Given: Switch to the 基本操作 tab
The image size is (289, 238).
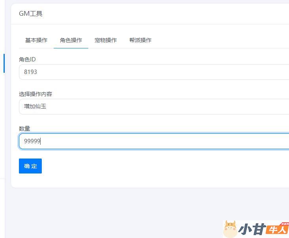Looking at the screenshot, I should 36,40.
